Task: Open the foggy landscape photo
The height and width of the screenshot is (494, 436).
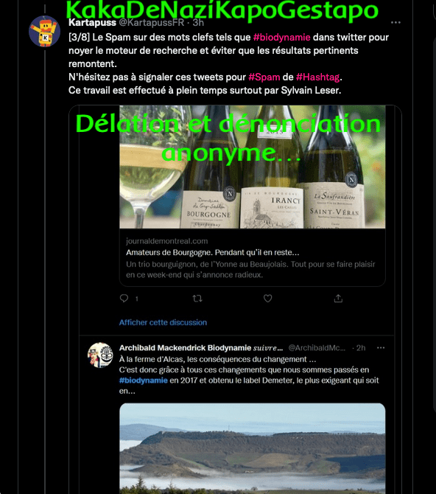Action: coord(252,448)
